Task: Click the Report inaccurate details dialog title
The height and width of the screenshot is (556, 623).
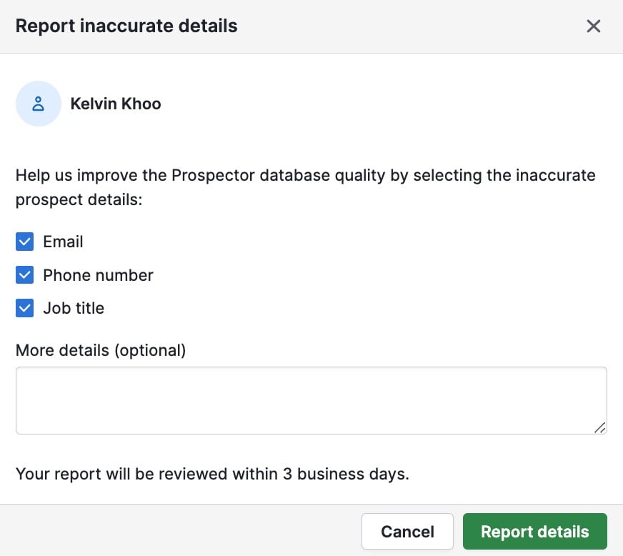Action: pyautogui.click(x=126, y=26)
